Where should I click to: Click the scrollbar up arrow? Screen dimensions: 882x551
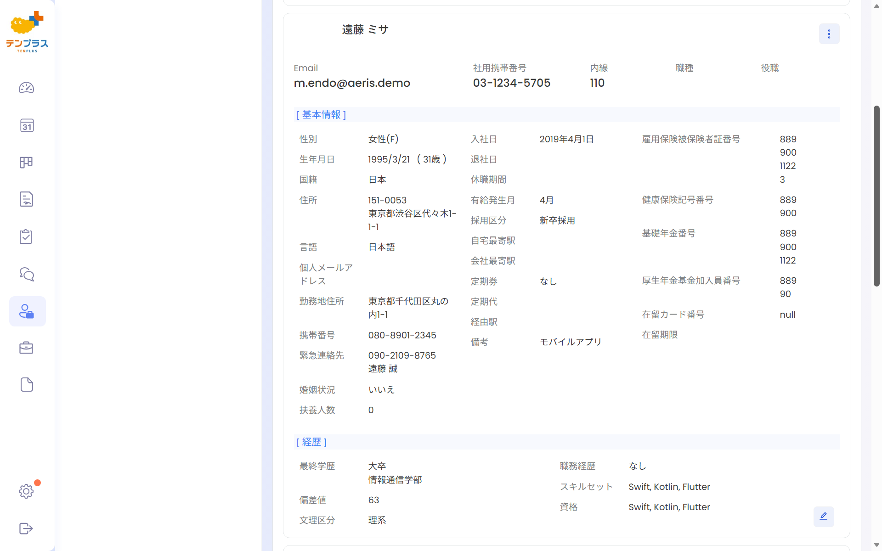point(876,6)
